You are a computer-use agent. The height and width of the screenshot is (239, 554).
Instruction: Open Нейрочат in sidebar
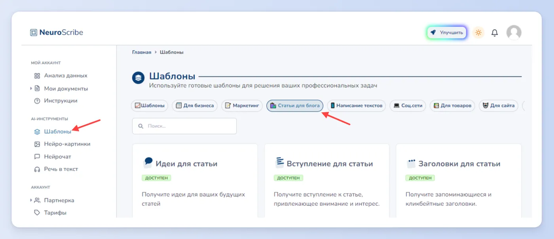click(58, 157)
